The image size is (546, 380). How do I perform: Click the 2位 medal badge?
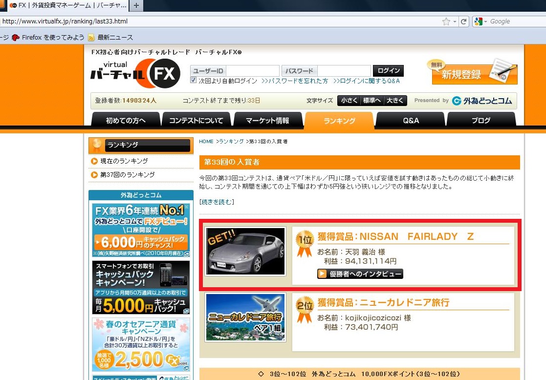[x=305, y=310]
